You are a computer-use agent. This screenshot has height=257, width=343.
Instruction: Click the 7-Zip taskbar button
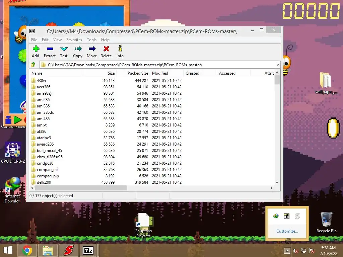tap(88, 250)
